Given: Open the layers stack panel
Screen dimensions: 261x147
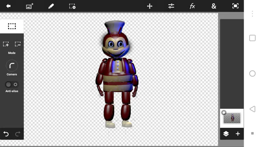Looking at the screenshot, I should tap(226, 134).
